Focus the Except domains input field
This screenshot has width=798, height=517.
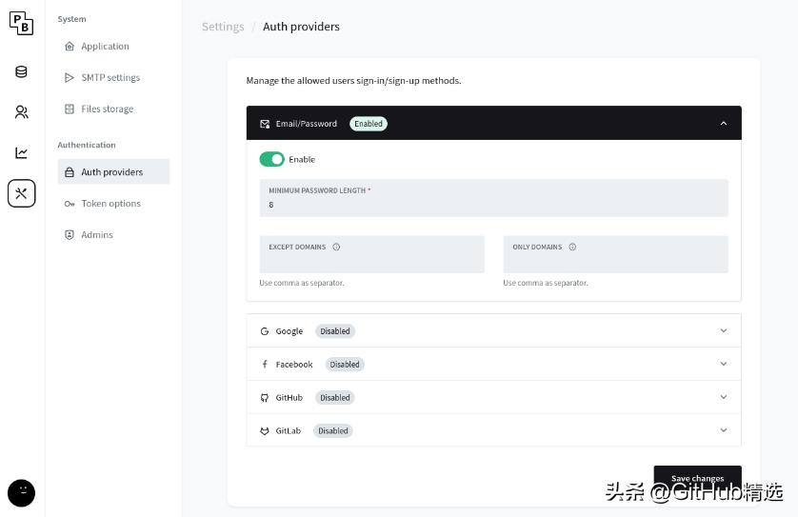tap(372, 254)
